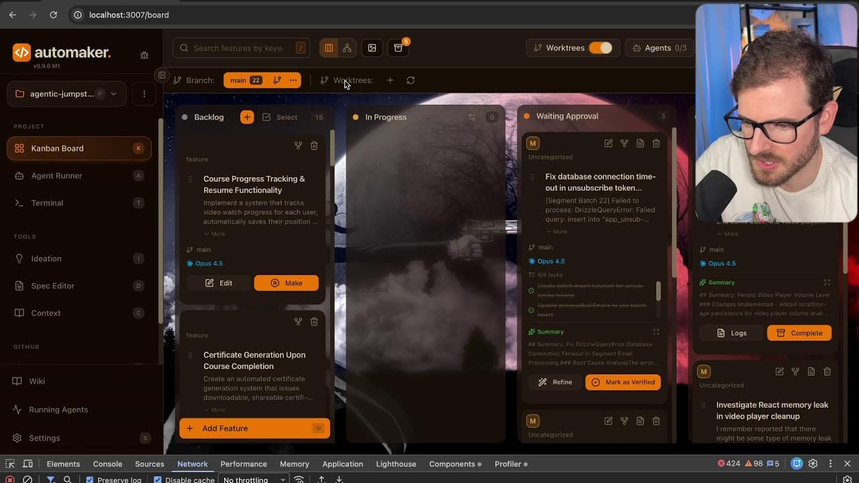
Task: Add a new worktree with plus icon
Action: click(390, 80)
